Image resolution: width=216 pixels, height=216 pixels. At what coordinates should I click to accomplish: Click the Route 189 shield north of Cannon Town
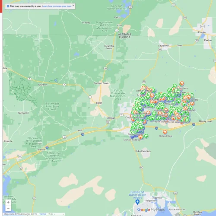(x=105, y=68)
